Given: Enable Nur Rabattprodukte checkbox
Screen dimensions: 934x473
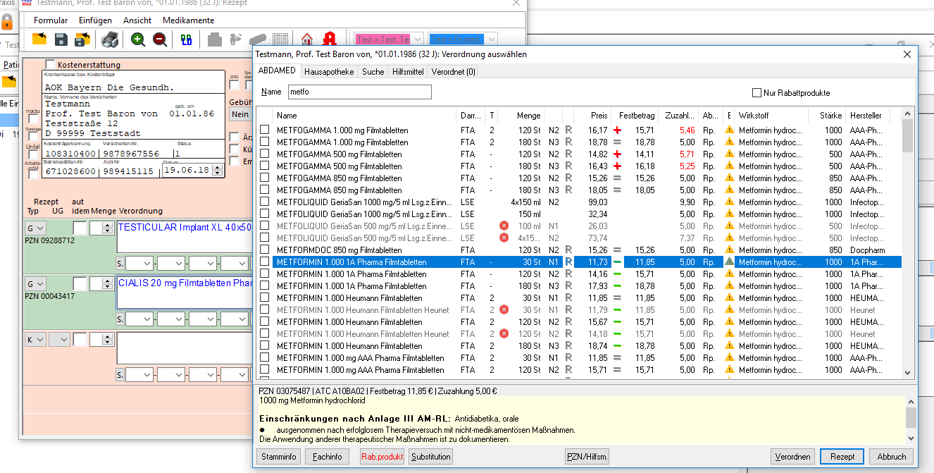Looking at the screenshot, I should pos(757,92).
